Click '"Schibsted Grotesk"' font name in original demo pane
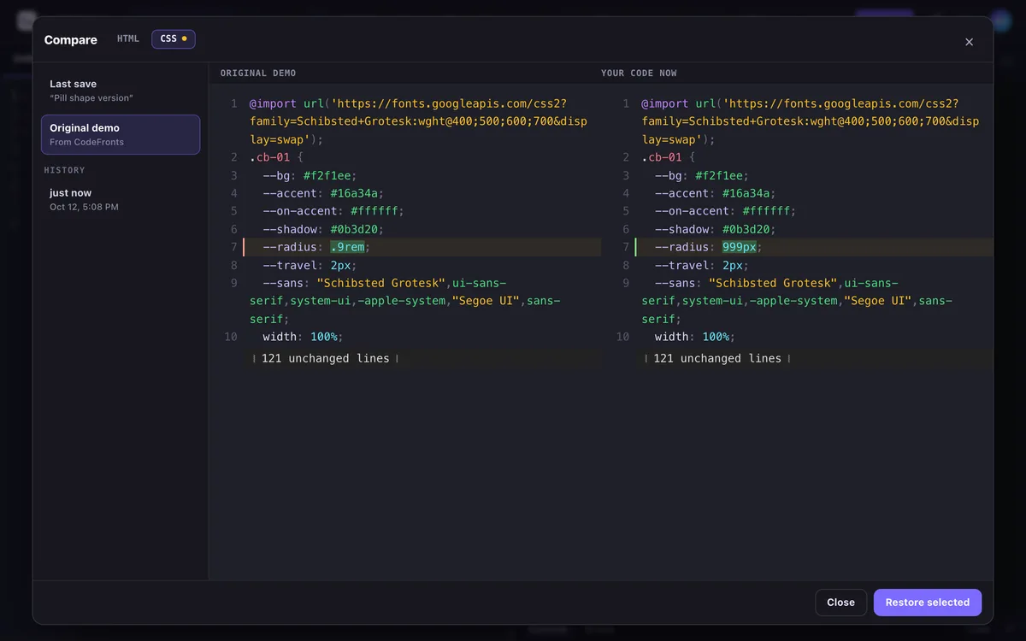 point(381,283)
